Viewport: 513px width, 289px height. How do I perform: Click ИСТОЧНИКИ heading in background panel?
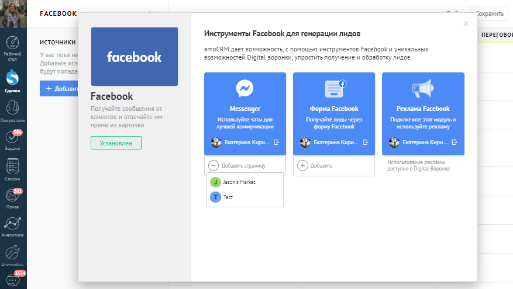coord(57,42)
